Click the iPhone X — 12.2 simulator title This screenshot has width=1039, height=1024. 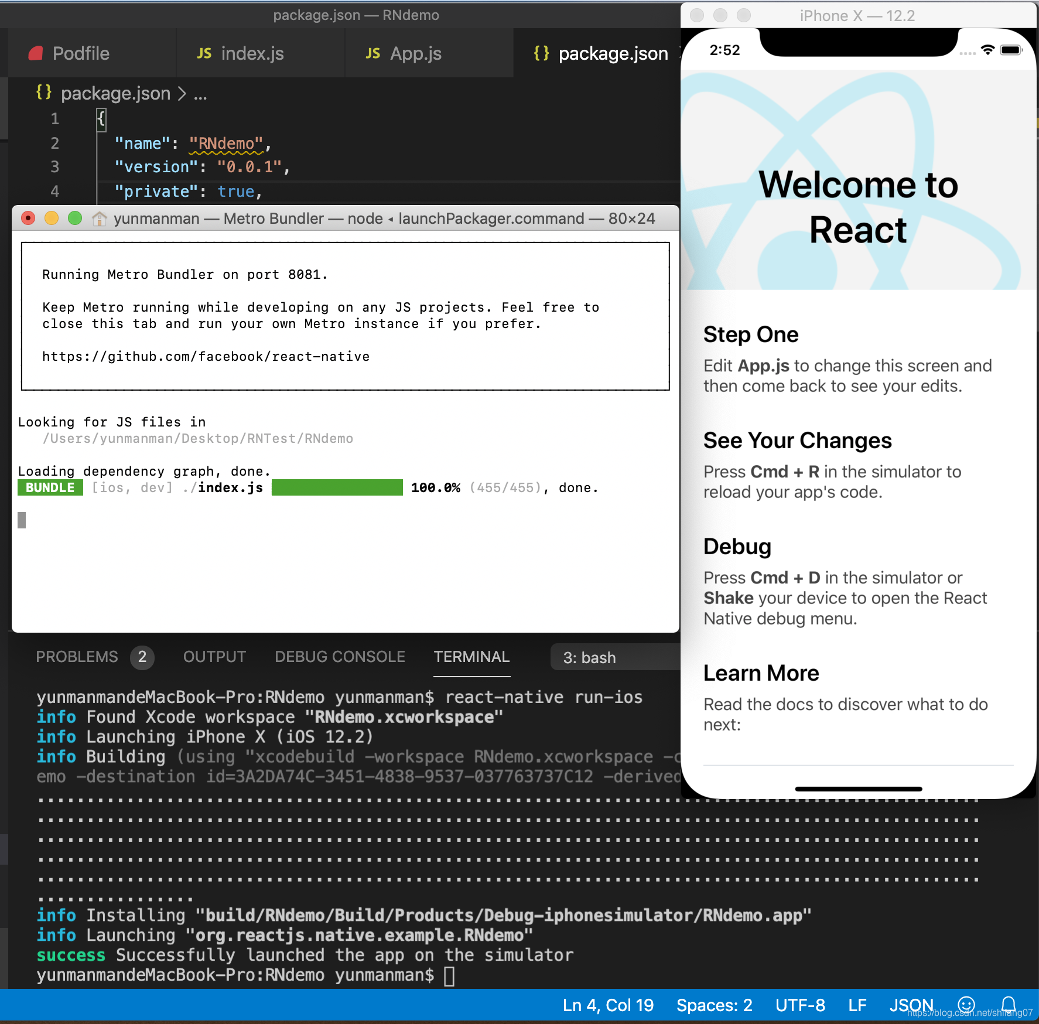point(857,16)
